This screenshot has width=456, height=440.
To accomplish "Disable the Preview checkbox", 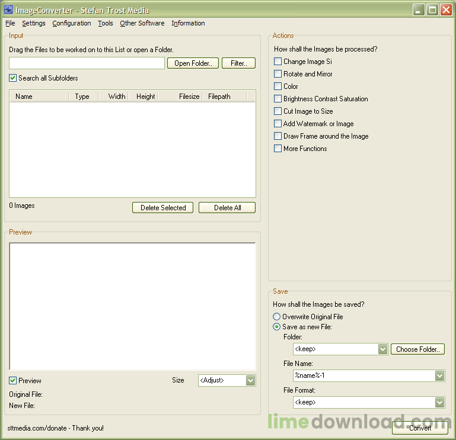I will point(13,380).
